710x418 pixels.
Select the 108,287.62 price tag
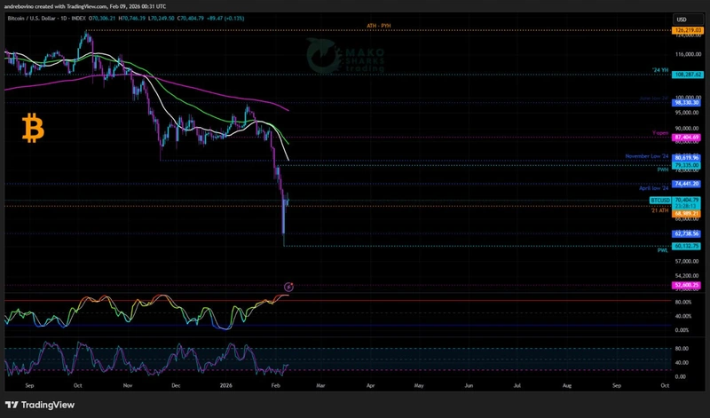[688, 75]
